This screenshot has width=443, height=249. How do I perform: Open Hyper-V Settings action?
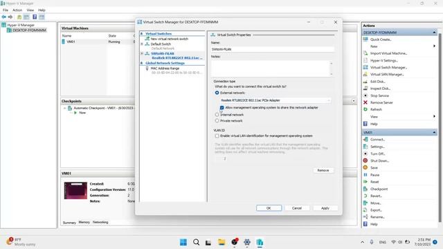point(384,60)
